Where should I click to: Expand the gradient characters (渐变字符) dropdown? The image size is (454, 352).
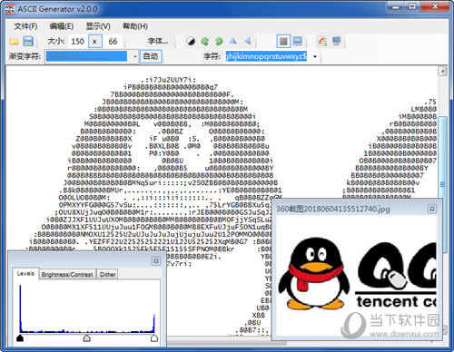click(x=135, y=56)
